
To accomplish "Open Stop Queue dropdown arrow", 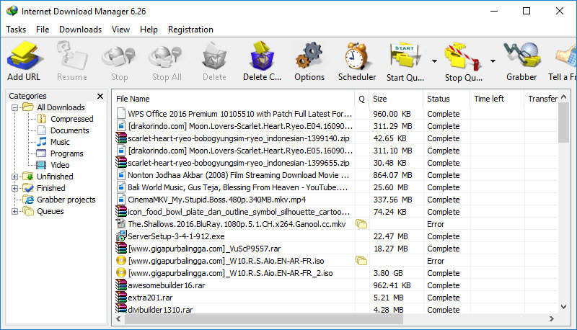I will pos(493,61).
